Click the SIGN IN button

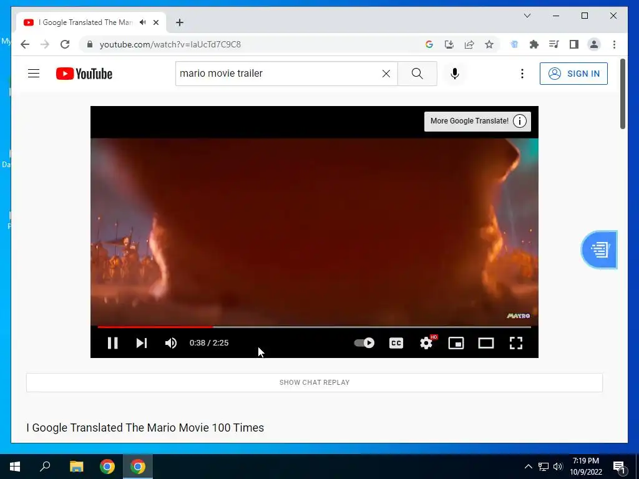573,74
